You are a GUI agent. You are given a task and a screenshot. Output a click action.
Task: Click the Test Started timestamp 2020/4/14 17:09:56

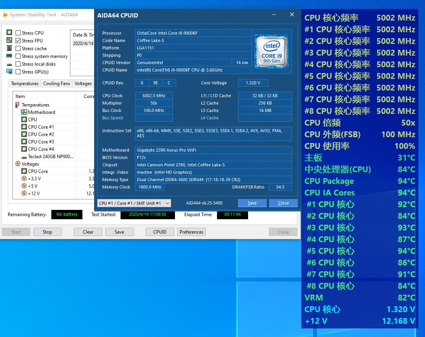pos(147,214)
